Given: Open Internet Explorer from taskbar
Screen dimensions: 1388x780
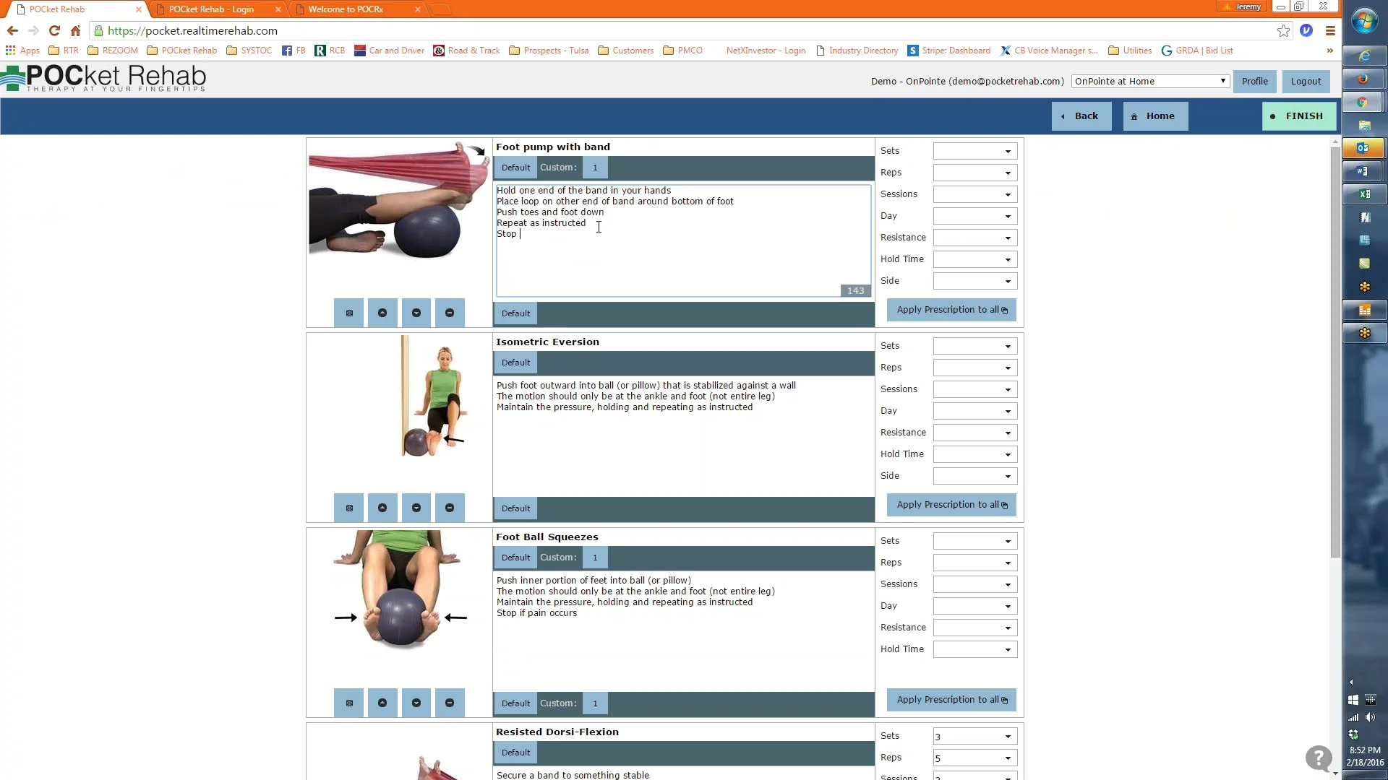Looking at the screenshot, I should click(x=1364, y=56).
